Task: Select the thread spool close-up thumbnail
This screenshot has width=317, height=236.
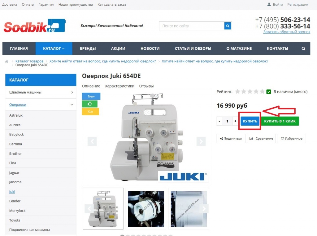Action: [146, 209]
